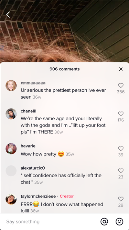Open emmaaaaaa's profile picture
The height and width of the screenshot is (230, 129).
[11, 86]
